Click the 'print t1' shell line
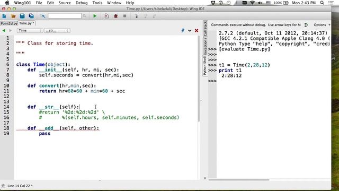The width and height of the screenshot is (339, 191). [230, 71]
